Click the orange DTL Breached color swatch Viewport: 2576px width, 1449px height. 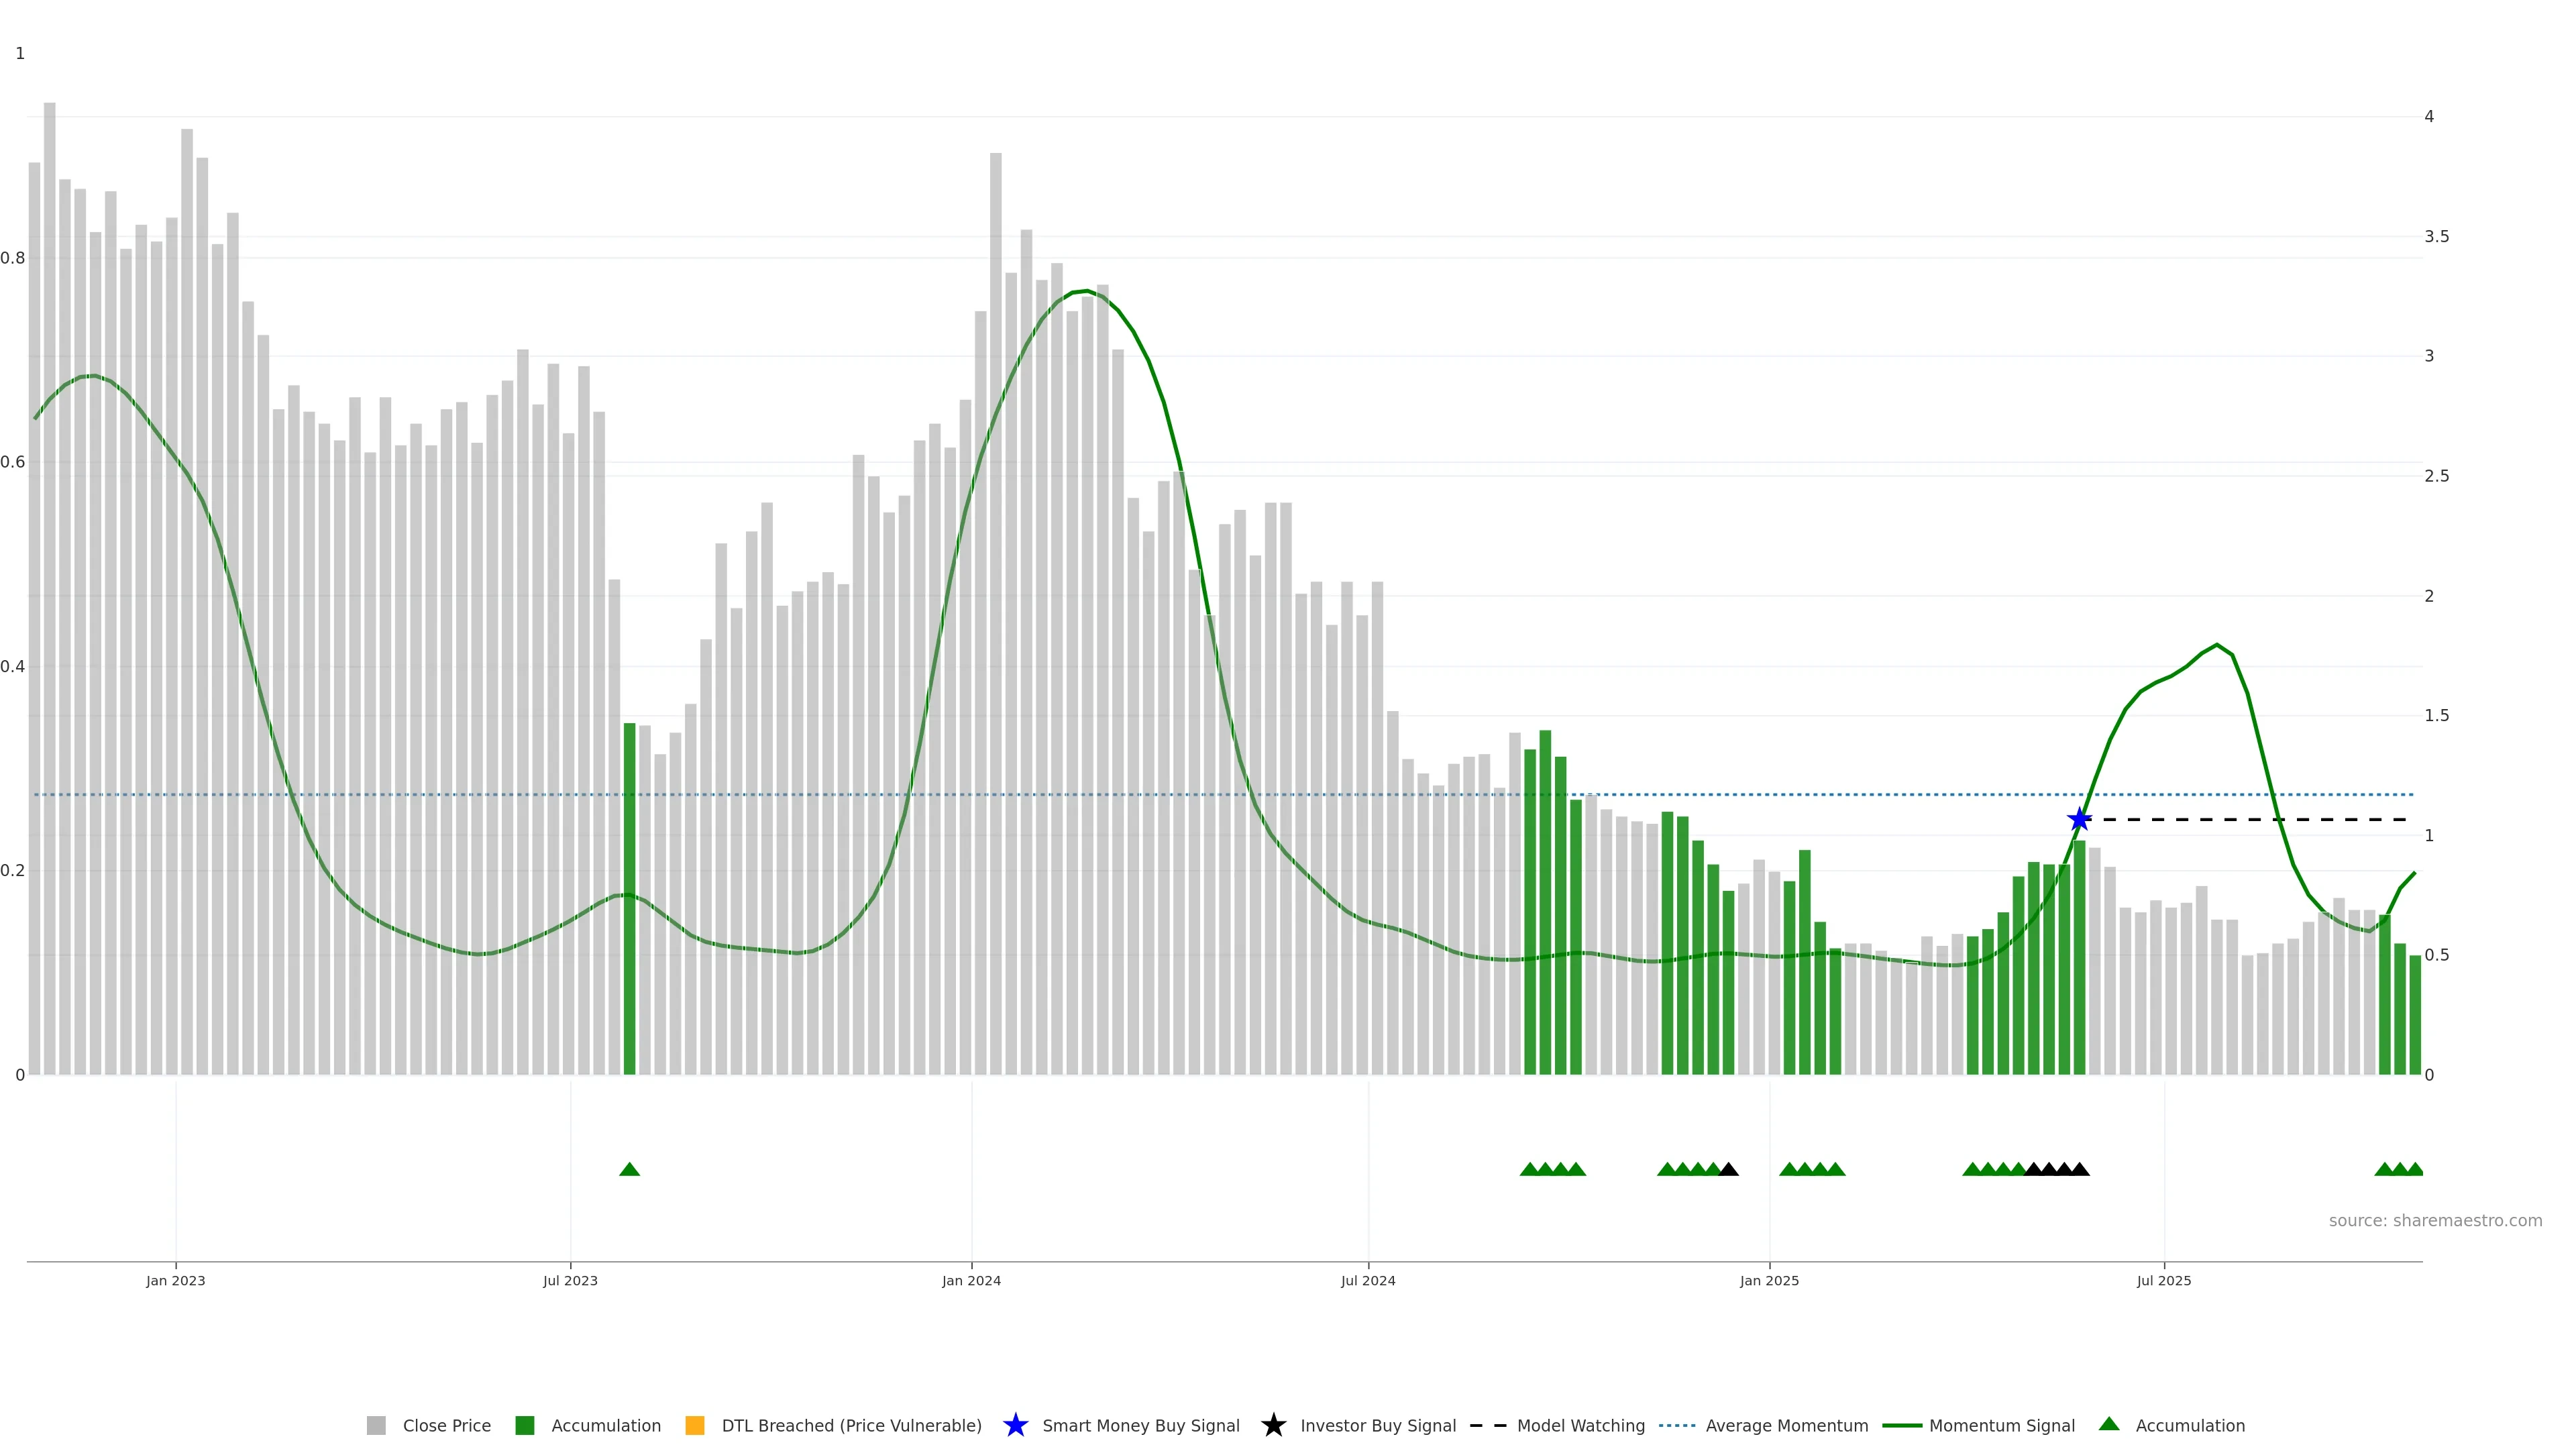coord(694,1425)
